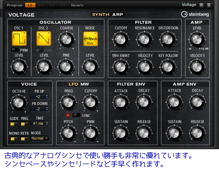
Task: Select the L4 layer tab
Action: click(x=63, y=5)
